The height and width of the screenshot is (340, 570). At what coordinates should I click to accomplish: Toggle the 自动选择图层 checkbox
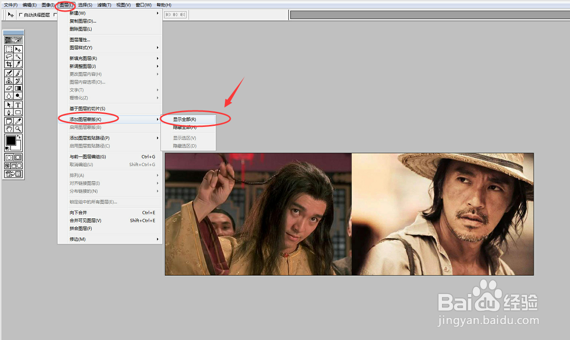pyautogui.click(x=21, y=15)
